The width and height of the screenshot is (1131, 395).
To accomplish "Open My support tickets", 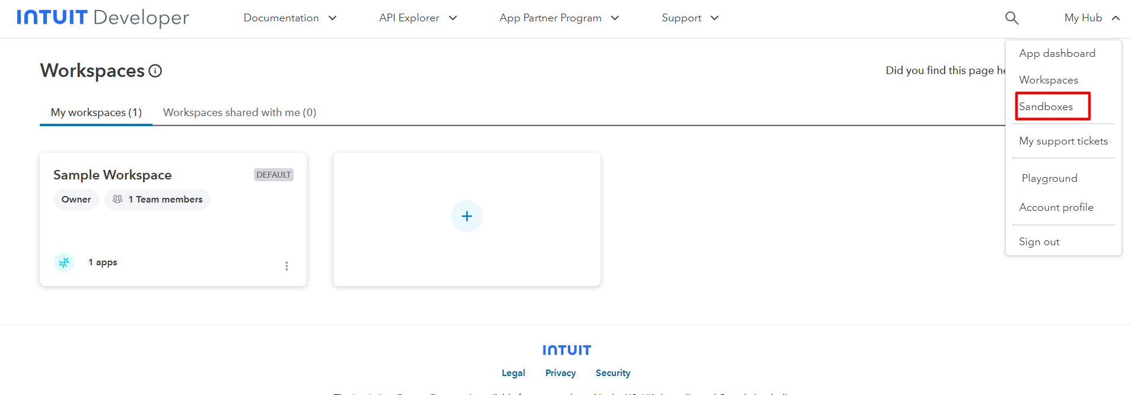I will tap(1063, 141).
